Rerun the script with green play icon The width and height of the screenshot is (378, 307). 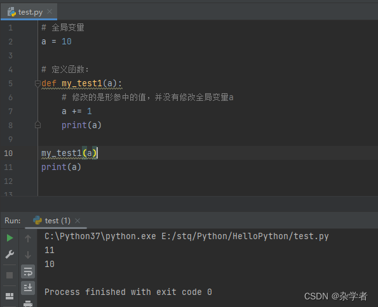10,238
